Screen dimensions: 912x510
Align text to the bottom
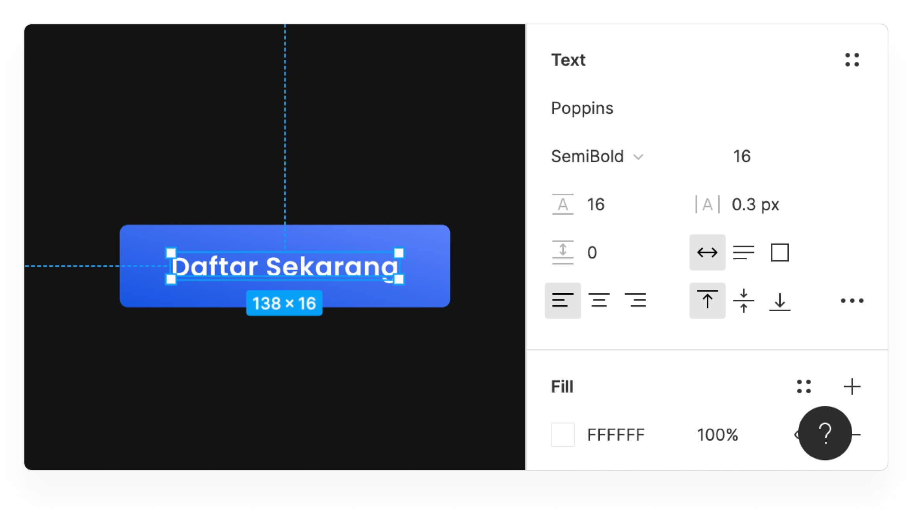coord(780,301)
